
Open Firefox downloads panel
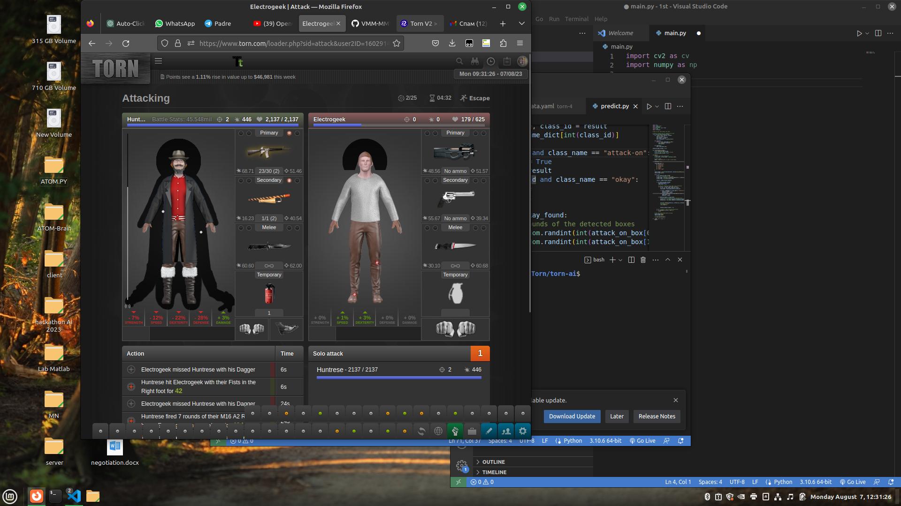(452, 43)
